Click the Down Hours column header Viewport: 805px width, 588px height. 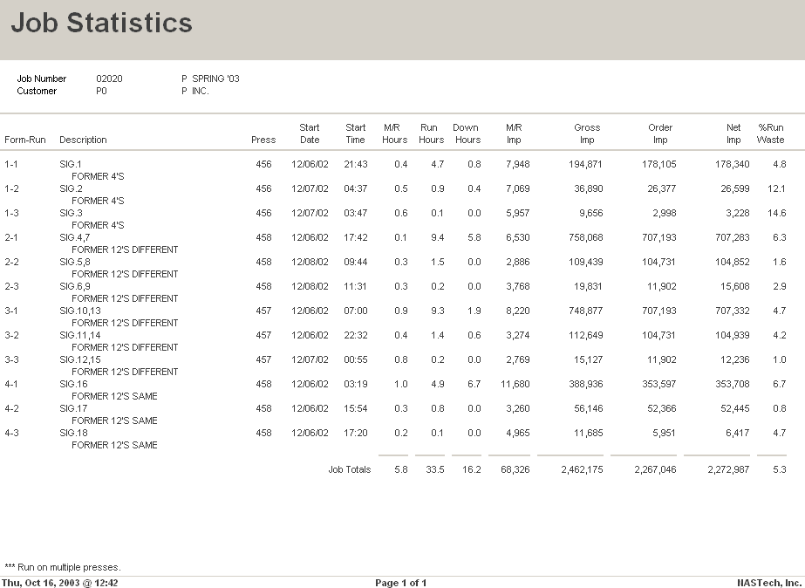467,133
